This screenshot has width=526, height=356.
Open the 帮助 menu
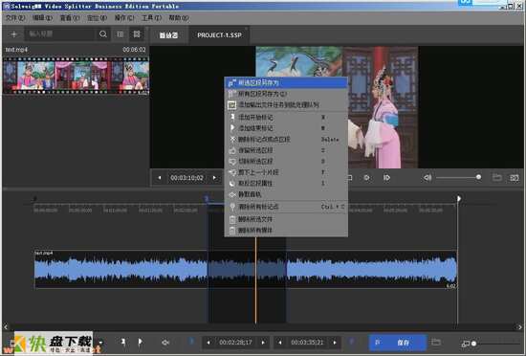tap(179, 17)
